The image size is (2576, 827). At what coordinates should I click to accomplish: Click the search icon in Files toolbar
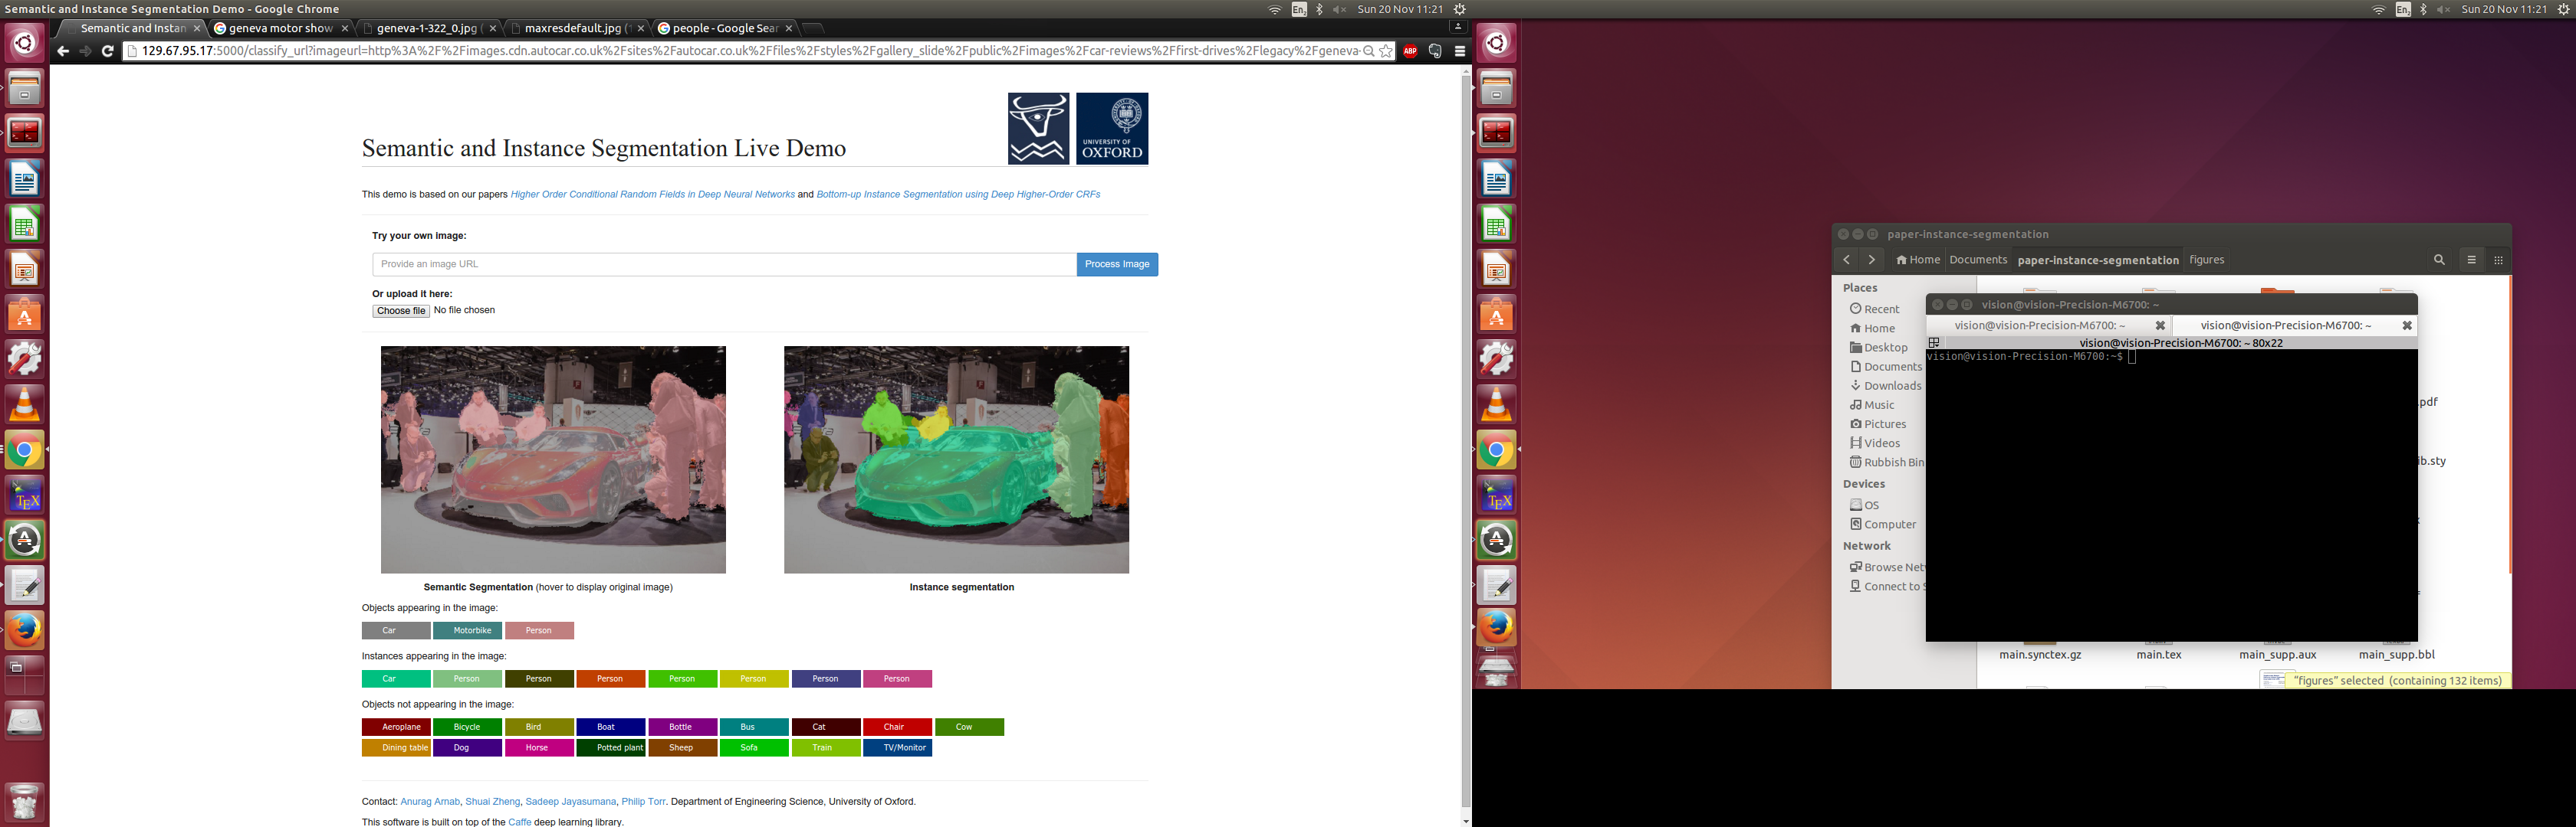(x=2439, y=260)
